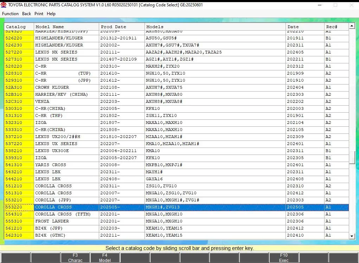
Task: Click the BZ4X (GTMC) model name
Action: click(x=50, y=235)
